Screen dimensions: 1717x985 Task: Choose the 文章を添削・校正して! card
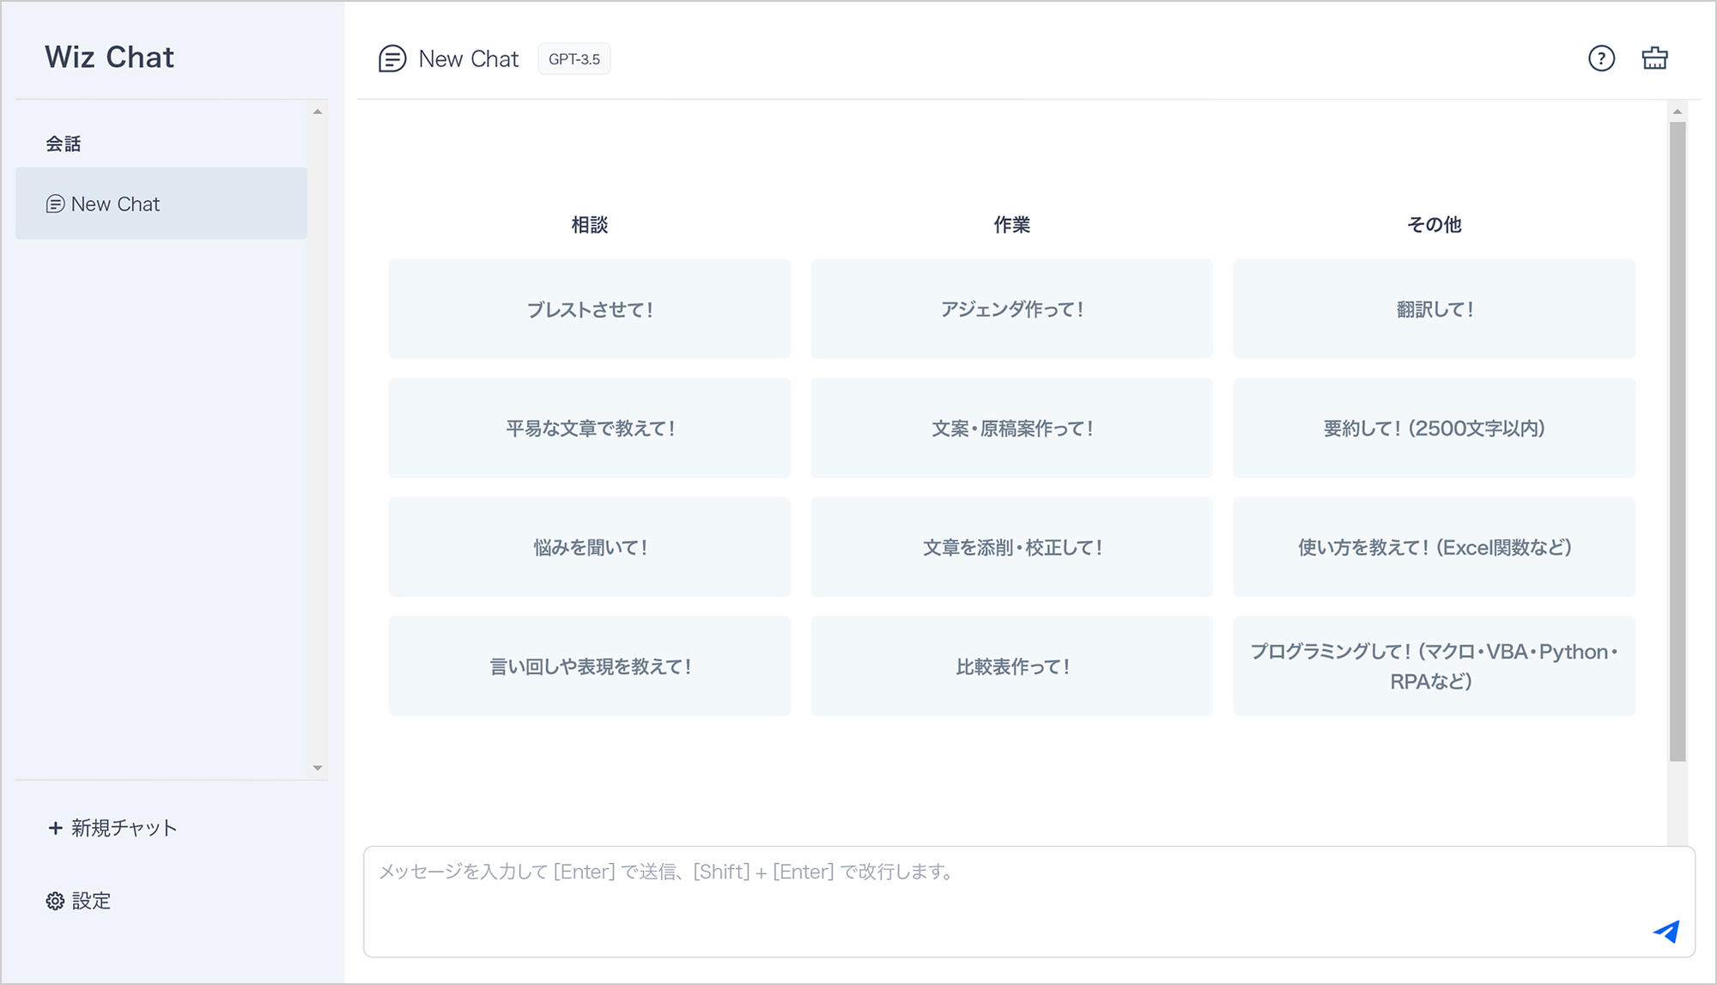(1011, 547)
